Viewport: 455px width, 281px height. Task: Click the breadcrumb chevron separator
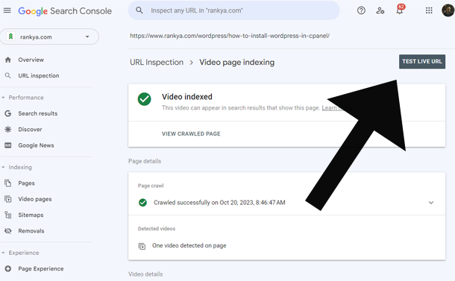click(x=191, y=63)
